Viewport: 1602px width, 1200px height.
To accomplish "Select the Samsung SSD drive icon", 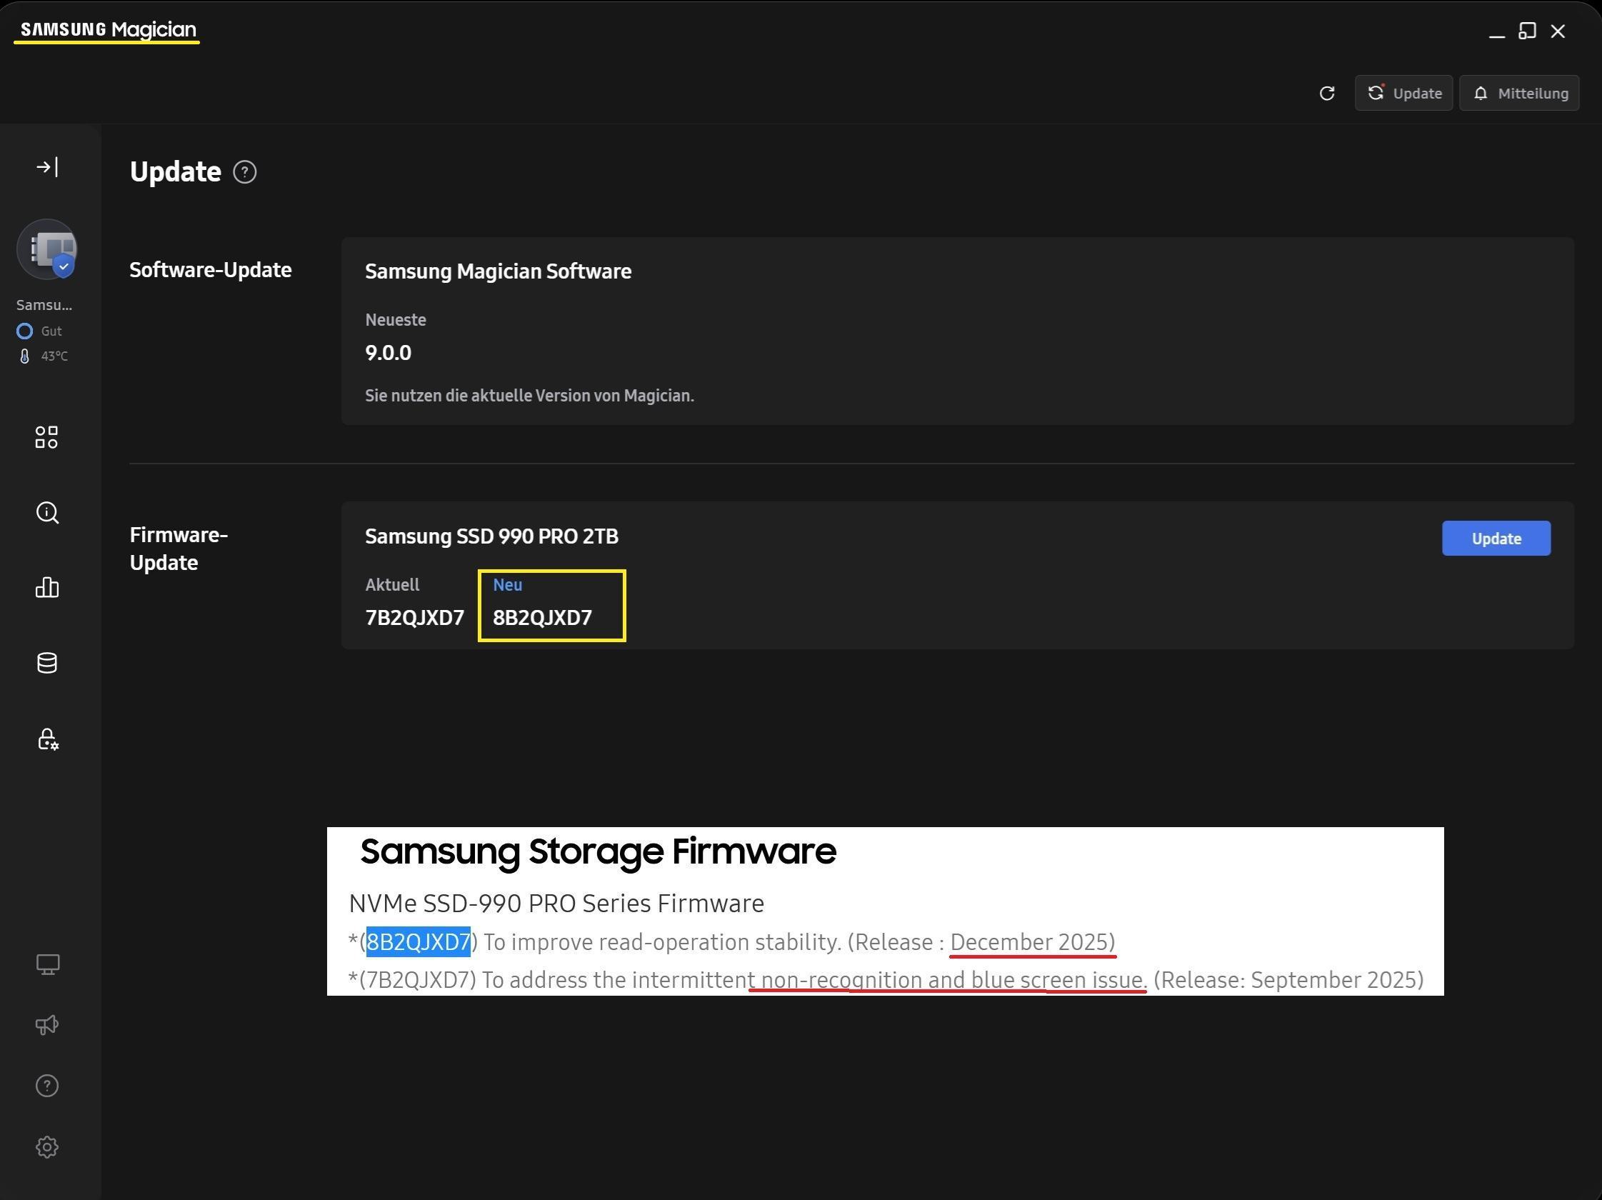I will 47,249.
